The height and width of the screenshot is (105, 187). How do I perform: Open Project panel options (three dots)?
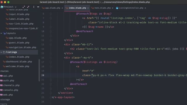[34, 7]
